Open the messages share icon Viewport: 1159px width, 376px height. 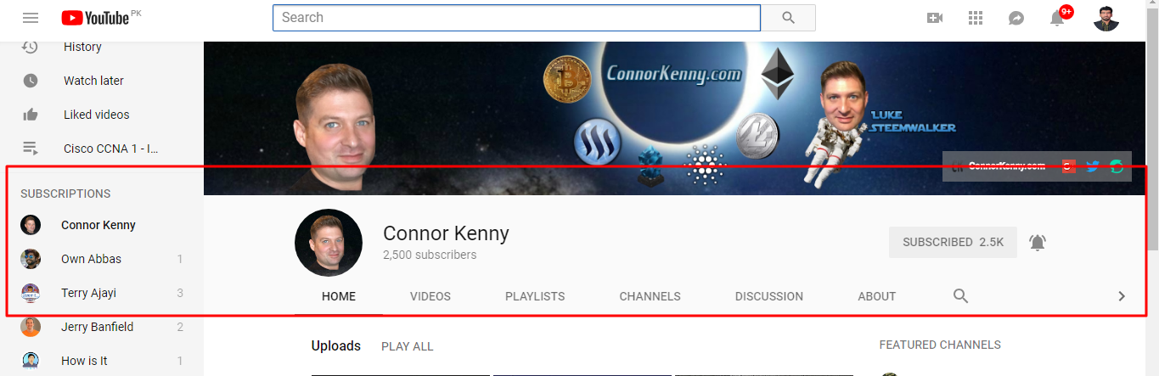pyautogui.click(x=1016, y=18)
